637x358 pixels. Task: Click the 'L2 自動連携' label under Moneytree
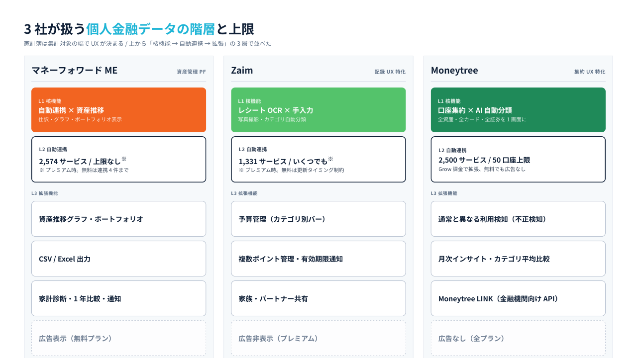[x=453, y=150]
